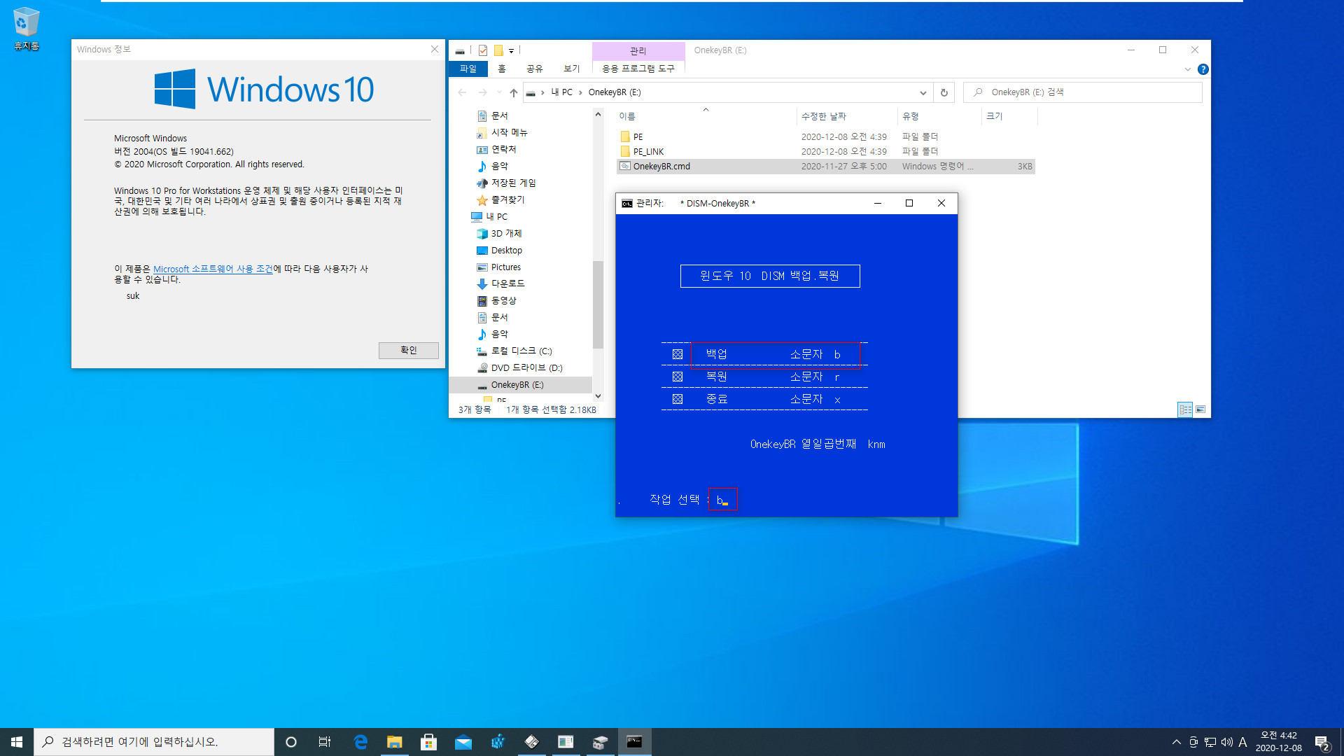Click the console icon in DISM-OnekeyBR title bar
This screenshot has width=1344, height=756.
(x=627, y=203)
